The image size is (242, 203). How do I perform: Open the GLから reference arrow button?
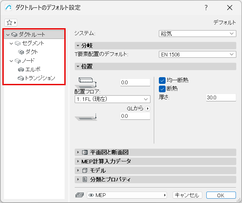148,108
